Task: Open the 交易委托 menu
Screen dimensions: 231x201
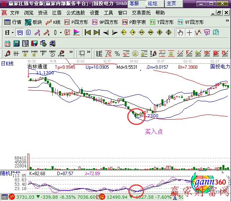Action: (x=141, y=13)
